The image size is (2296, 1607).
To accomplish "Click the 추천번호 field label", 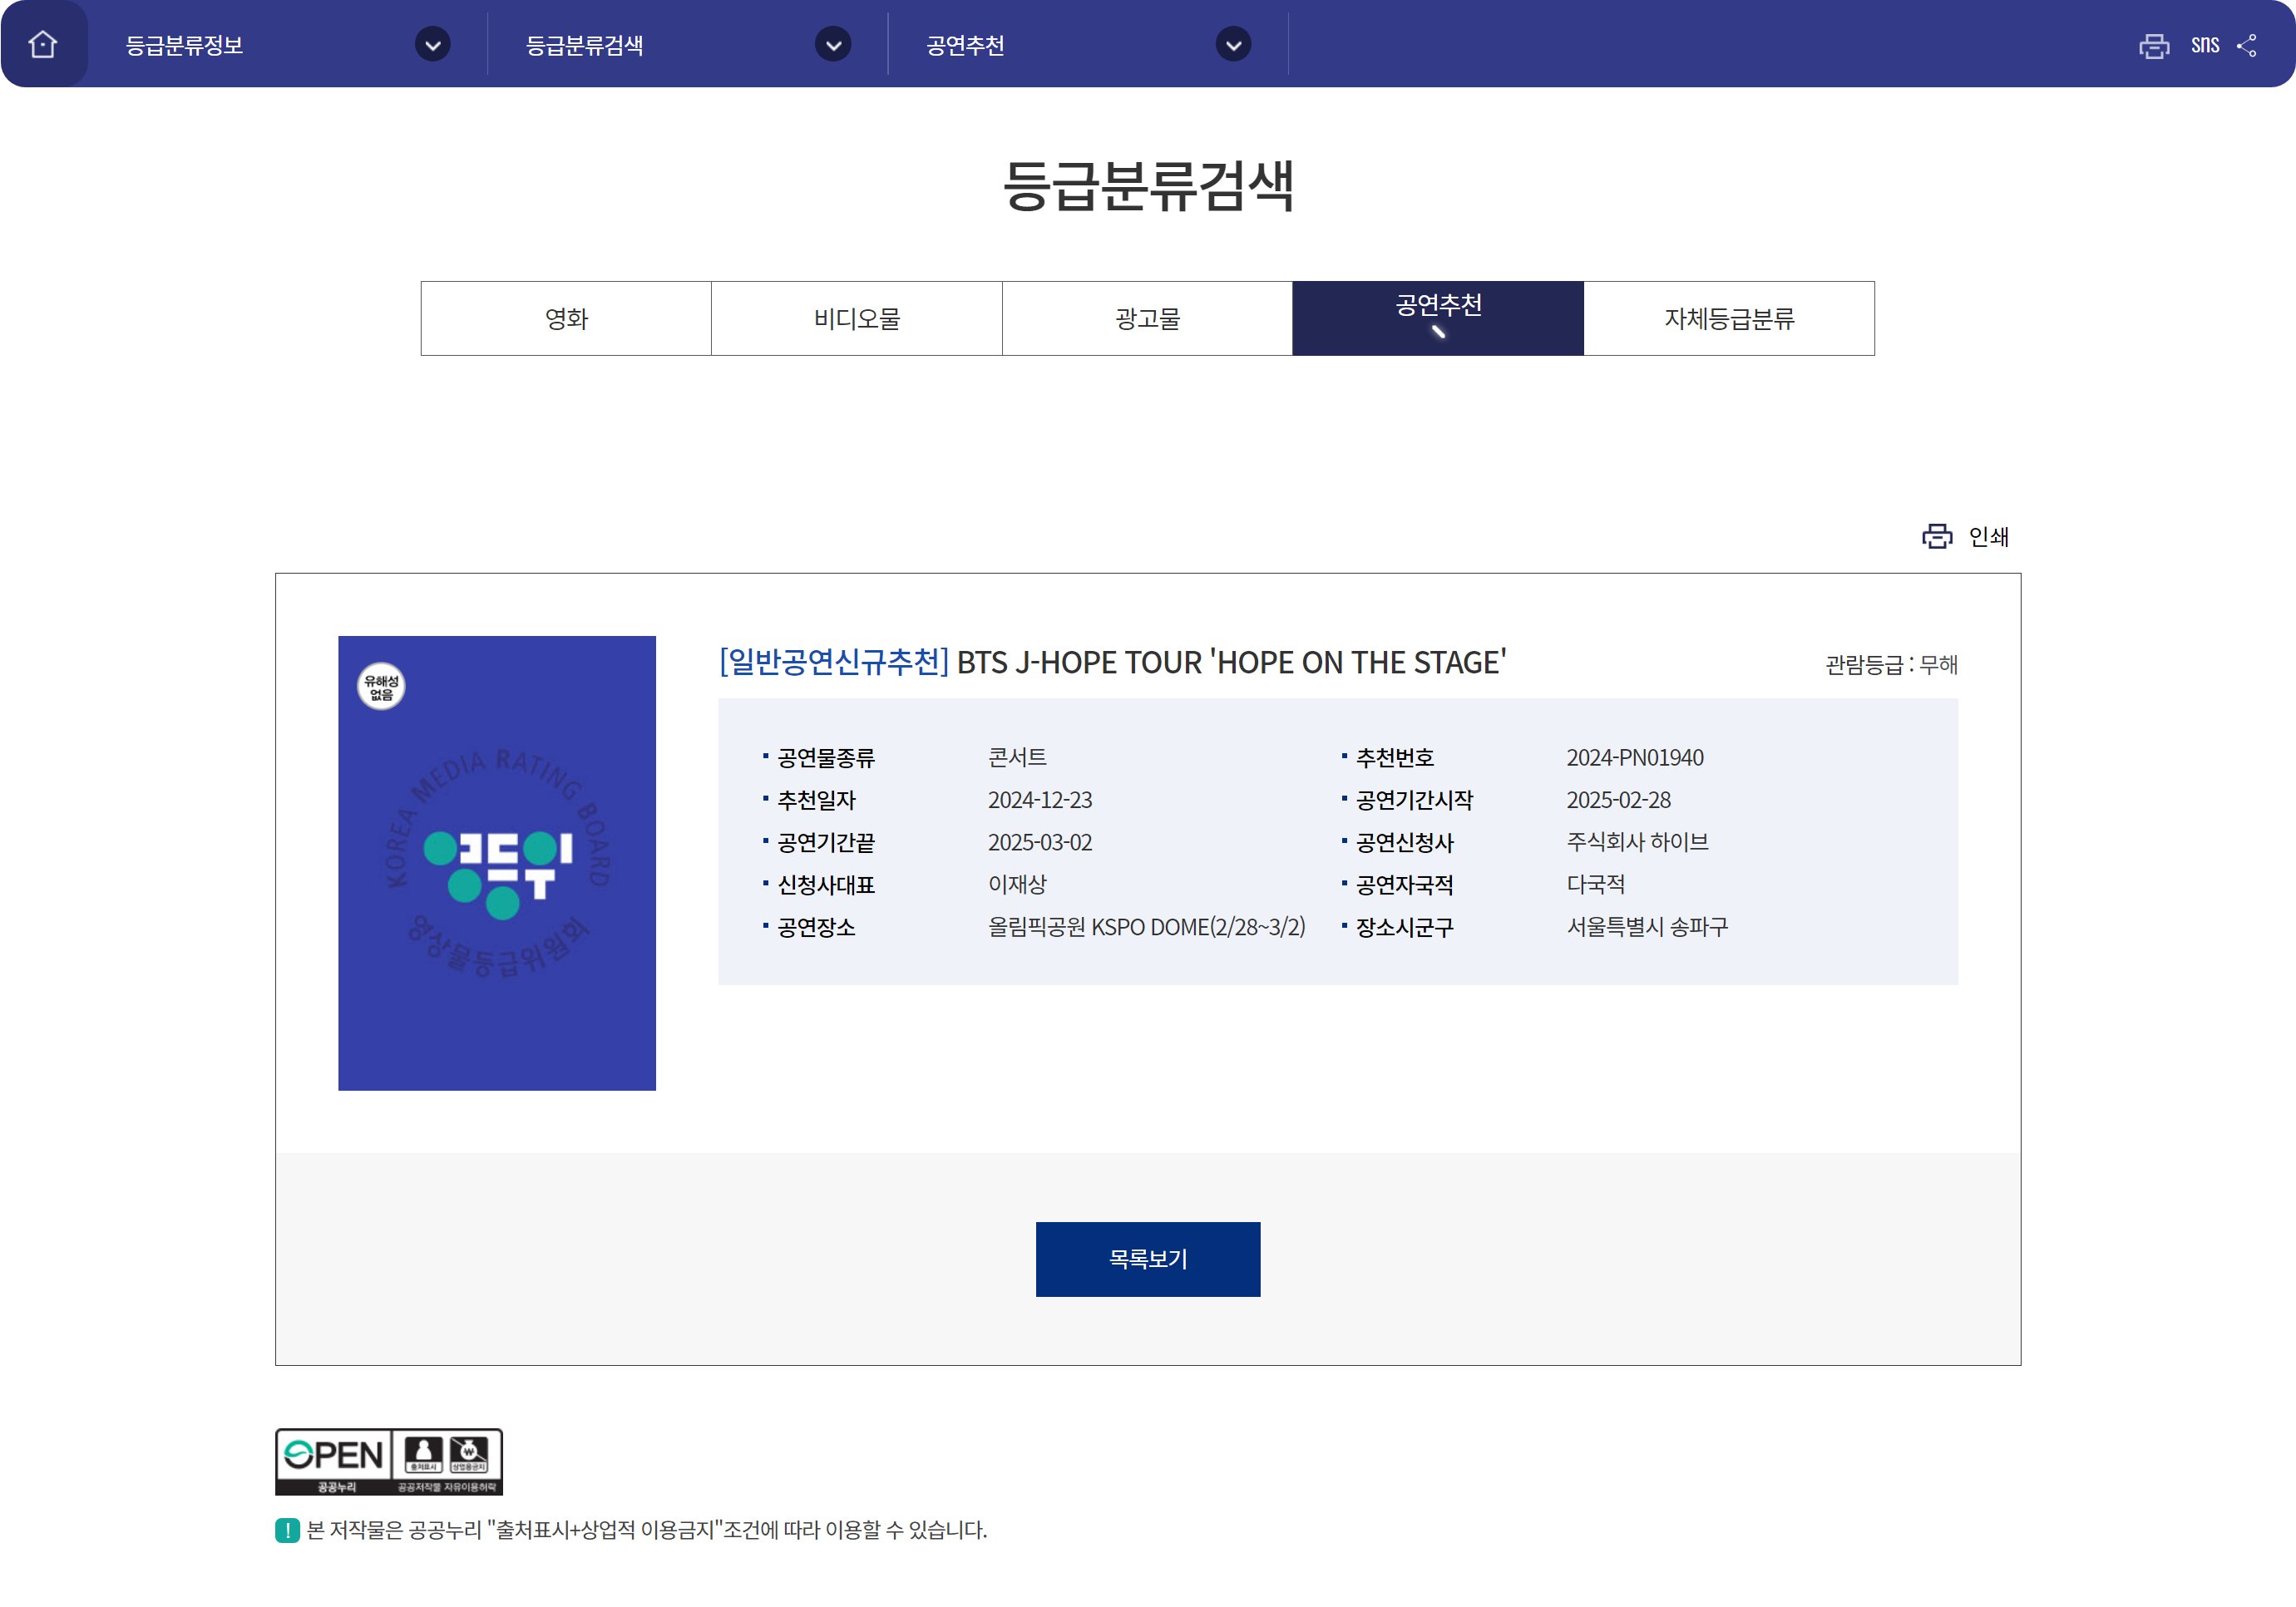I will pos(1394,758).
